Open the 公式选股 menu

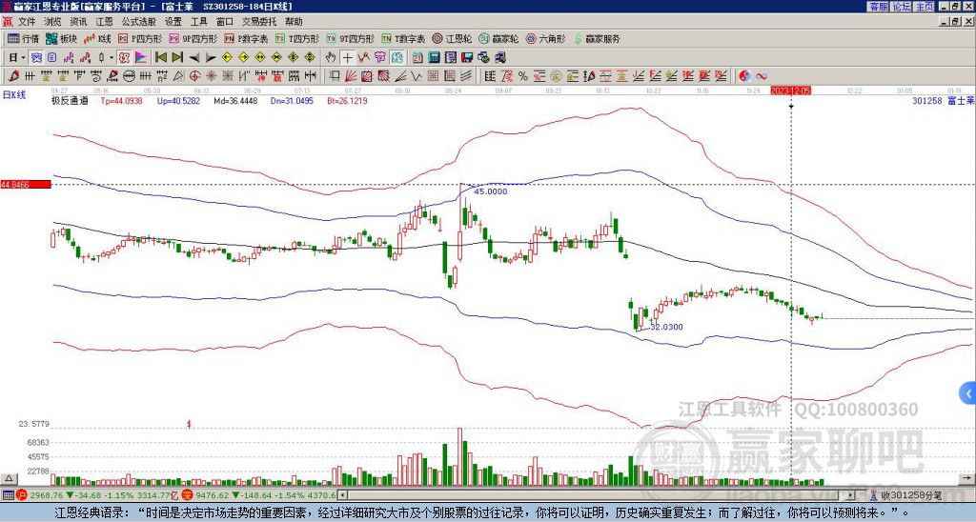pyautogui.click(x=139, y=22)
